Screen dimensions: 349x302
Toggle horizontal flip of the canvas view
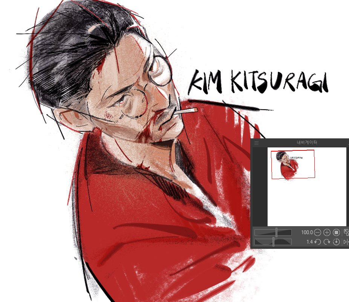pos(346,242)
